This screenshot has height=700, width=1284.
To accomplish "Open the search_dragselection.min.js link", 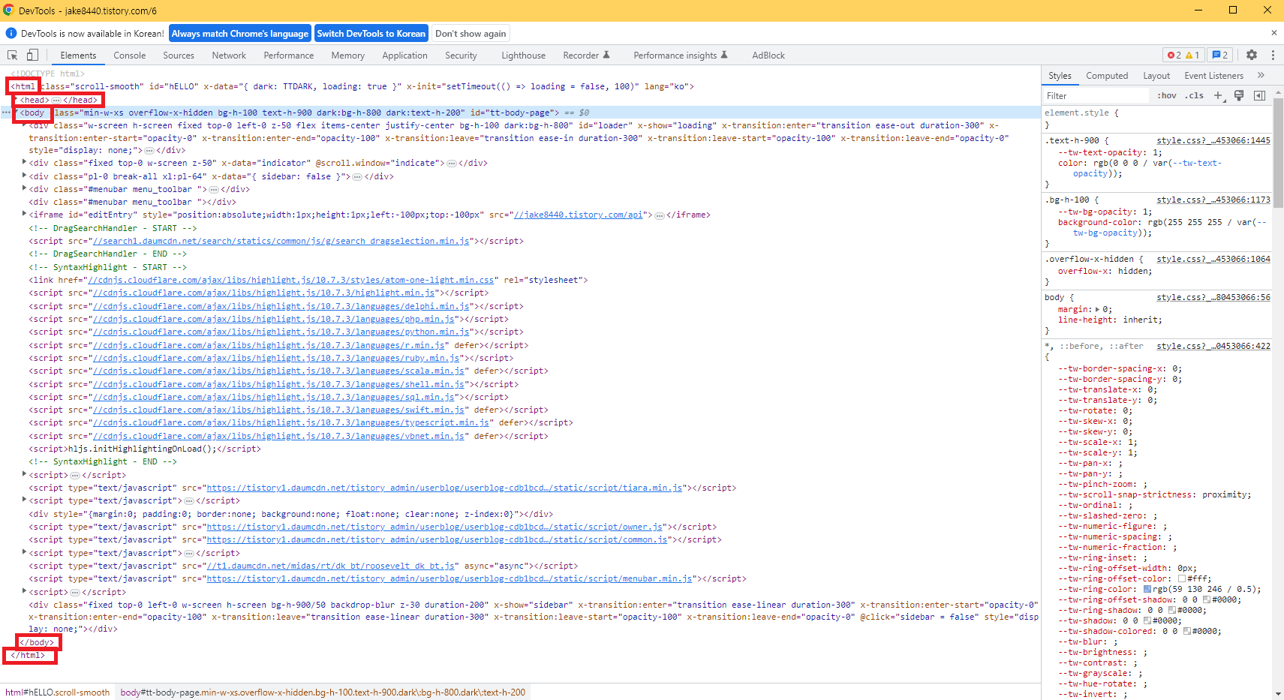I will (281, 241).
